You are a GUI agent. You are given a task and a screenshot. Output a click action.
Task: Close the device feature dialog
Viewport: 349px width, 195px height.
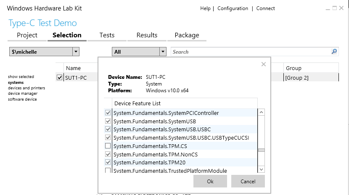pyautogui.click(x=264, y=64)
